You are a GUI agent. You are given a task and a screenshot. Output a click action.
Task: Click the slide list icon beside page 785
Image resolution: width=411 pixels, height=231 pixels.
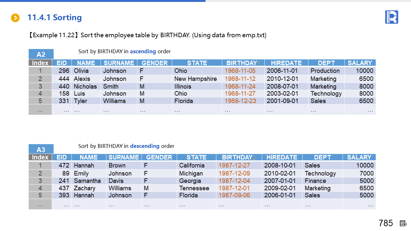click(x=403, y=223)
